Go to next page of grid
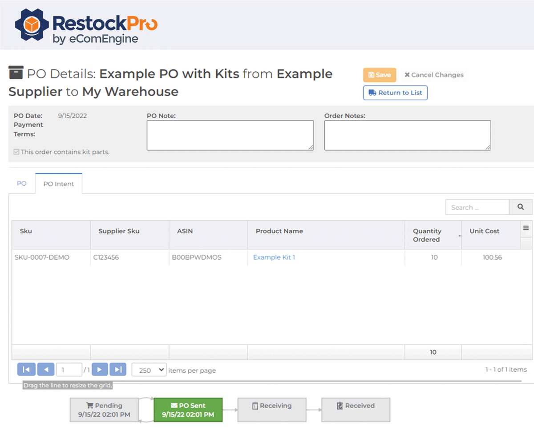Viewport: 534px width, 443px height. (100, 370)
